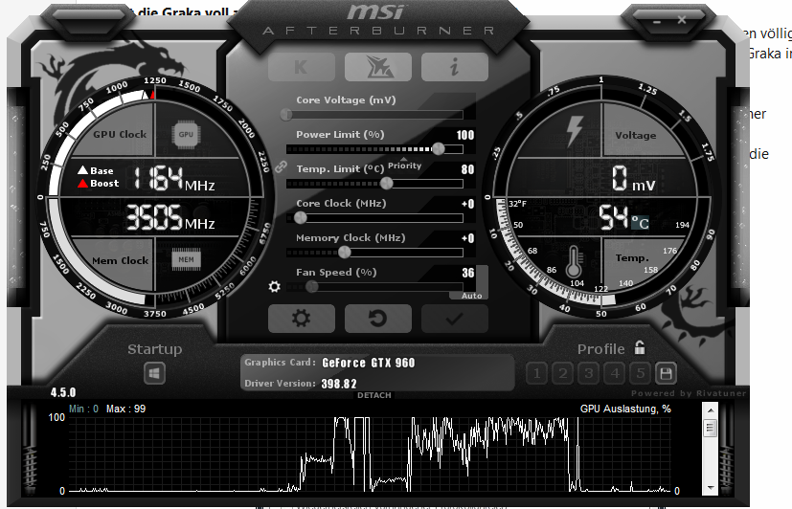Image resolution: width=792 pixels, height=509 pixels.
Task: Select profile slot 4
Action: pos(615,374)
